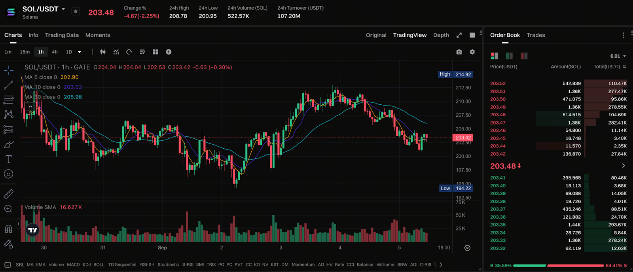Screen dimensions: 633x272
Task: Select the pattern drawing tool
Action: click(8, 115)
